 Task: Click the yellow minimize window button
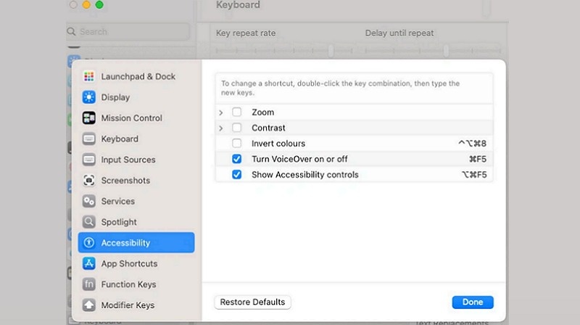tap(86, 5)
